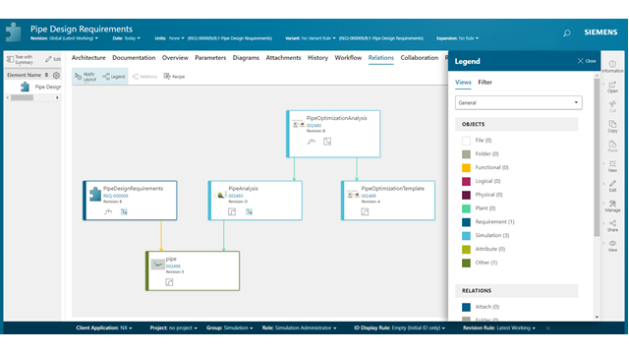
Task: Open the Date Today dropdown
Action: (127, 38)
